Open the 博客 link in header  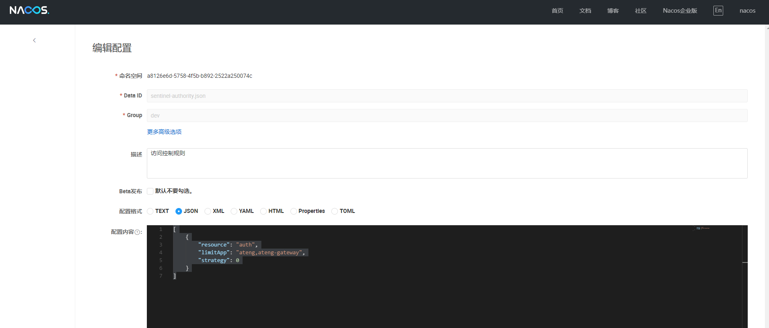tap(613, 11)
